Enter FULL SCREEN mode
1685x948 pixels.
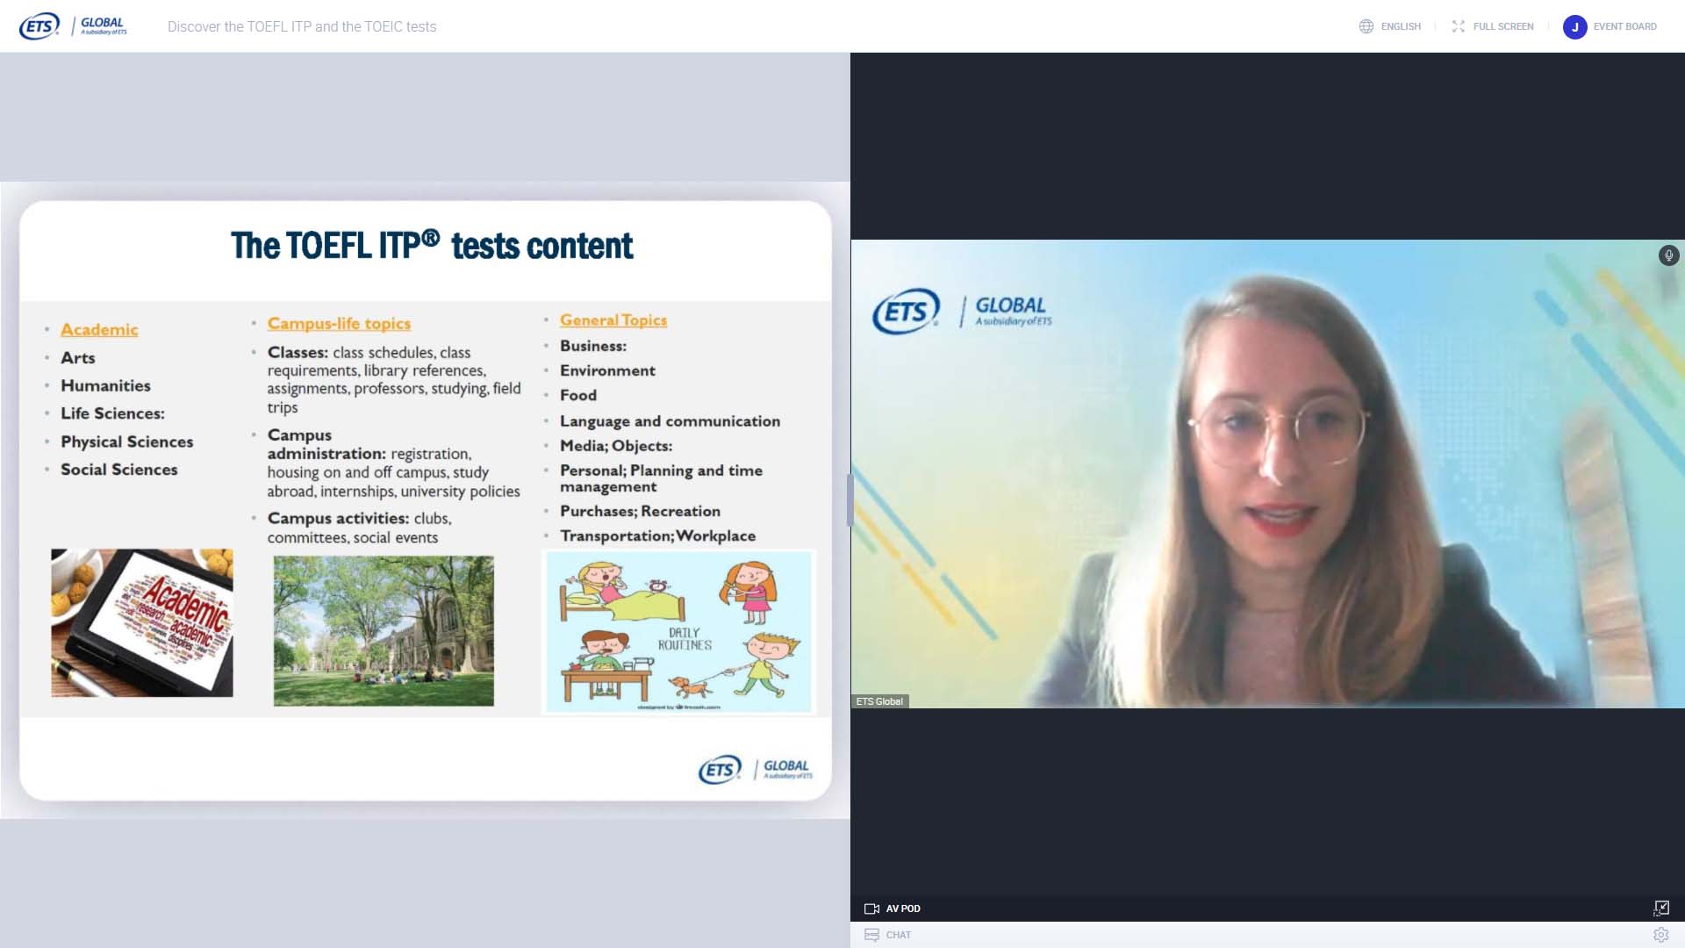1503,26
